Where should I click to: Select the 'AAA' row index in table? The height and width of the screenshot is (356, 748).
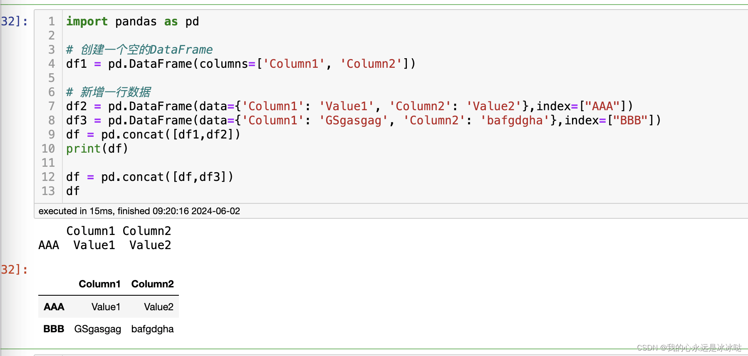point(54,307)
